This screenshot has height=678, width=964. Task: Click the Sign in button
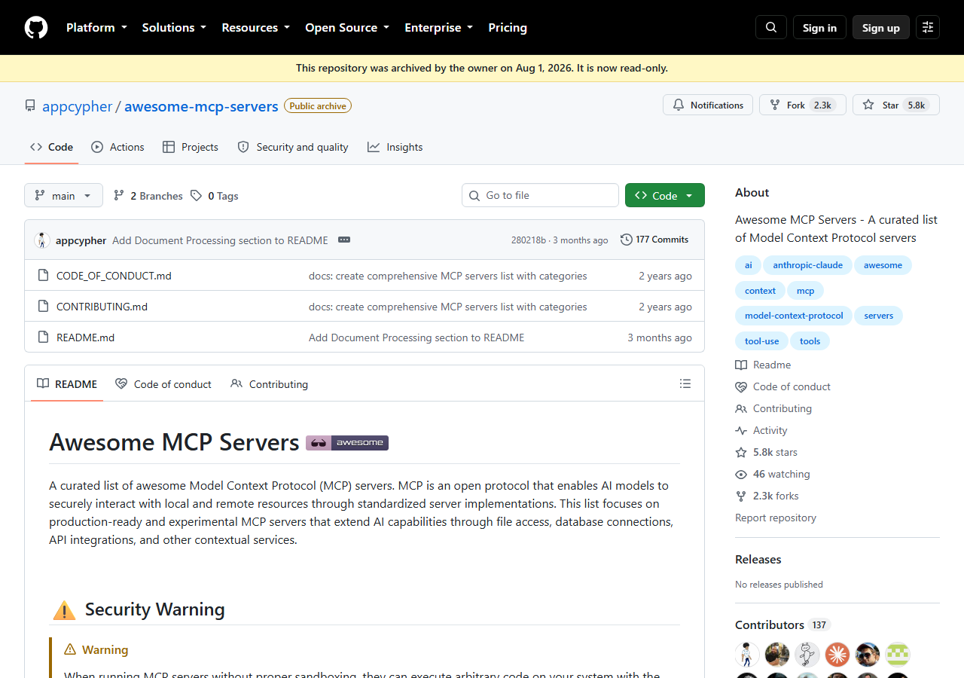coord(819,27)
